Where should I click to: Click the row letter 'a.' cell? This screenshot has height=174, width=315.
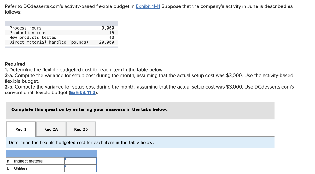9,161
